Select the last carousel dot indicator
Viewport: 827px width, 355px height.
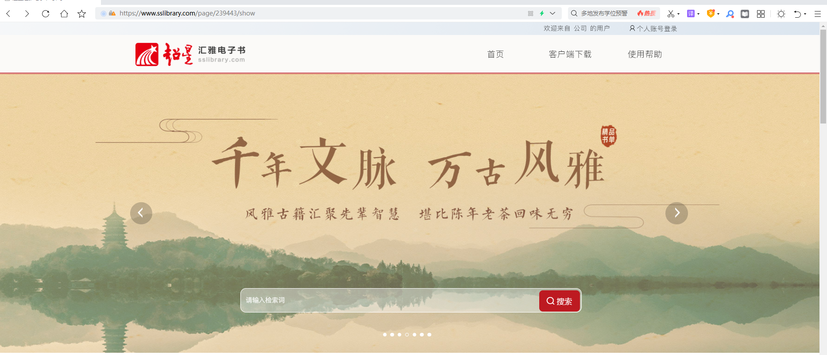[x=429, y=335]
